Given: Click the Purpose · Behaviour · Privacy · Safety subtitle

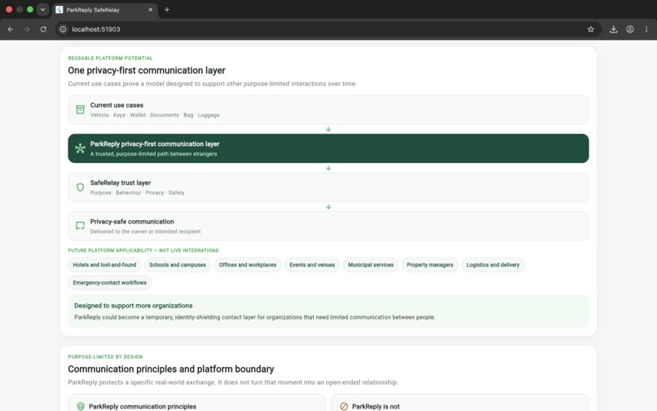Looking at the screenshot, I should pos(137,192).
